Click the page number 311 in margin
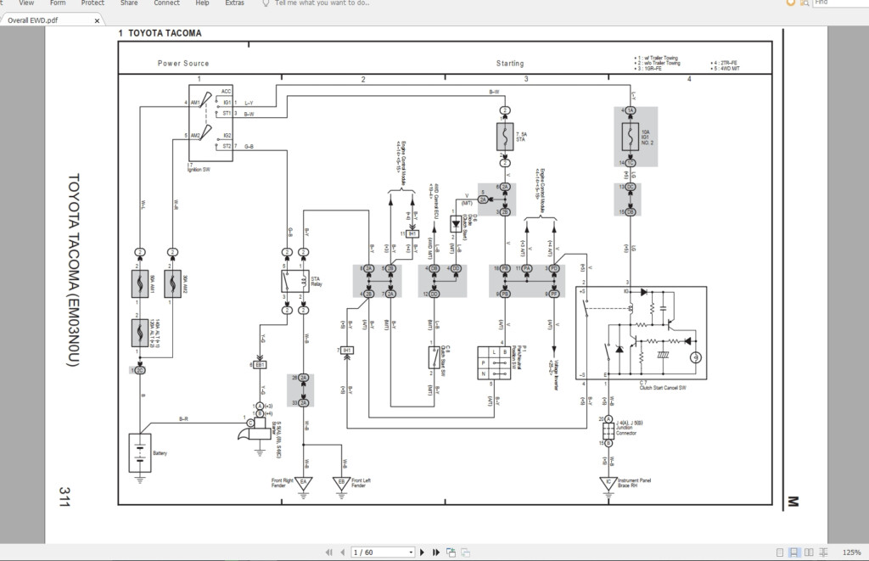The width and height of the screenshot is (869, 561). [64, 496]
